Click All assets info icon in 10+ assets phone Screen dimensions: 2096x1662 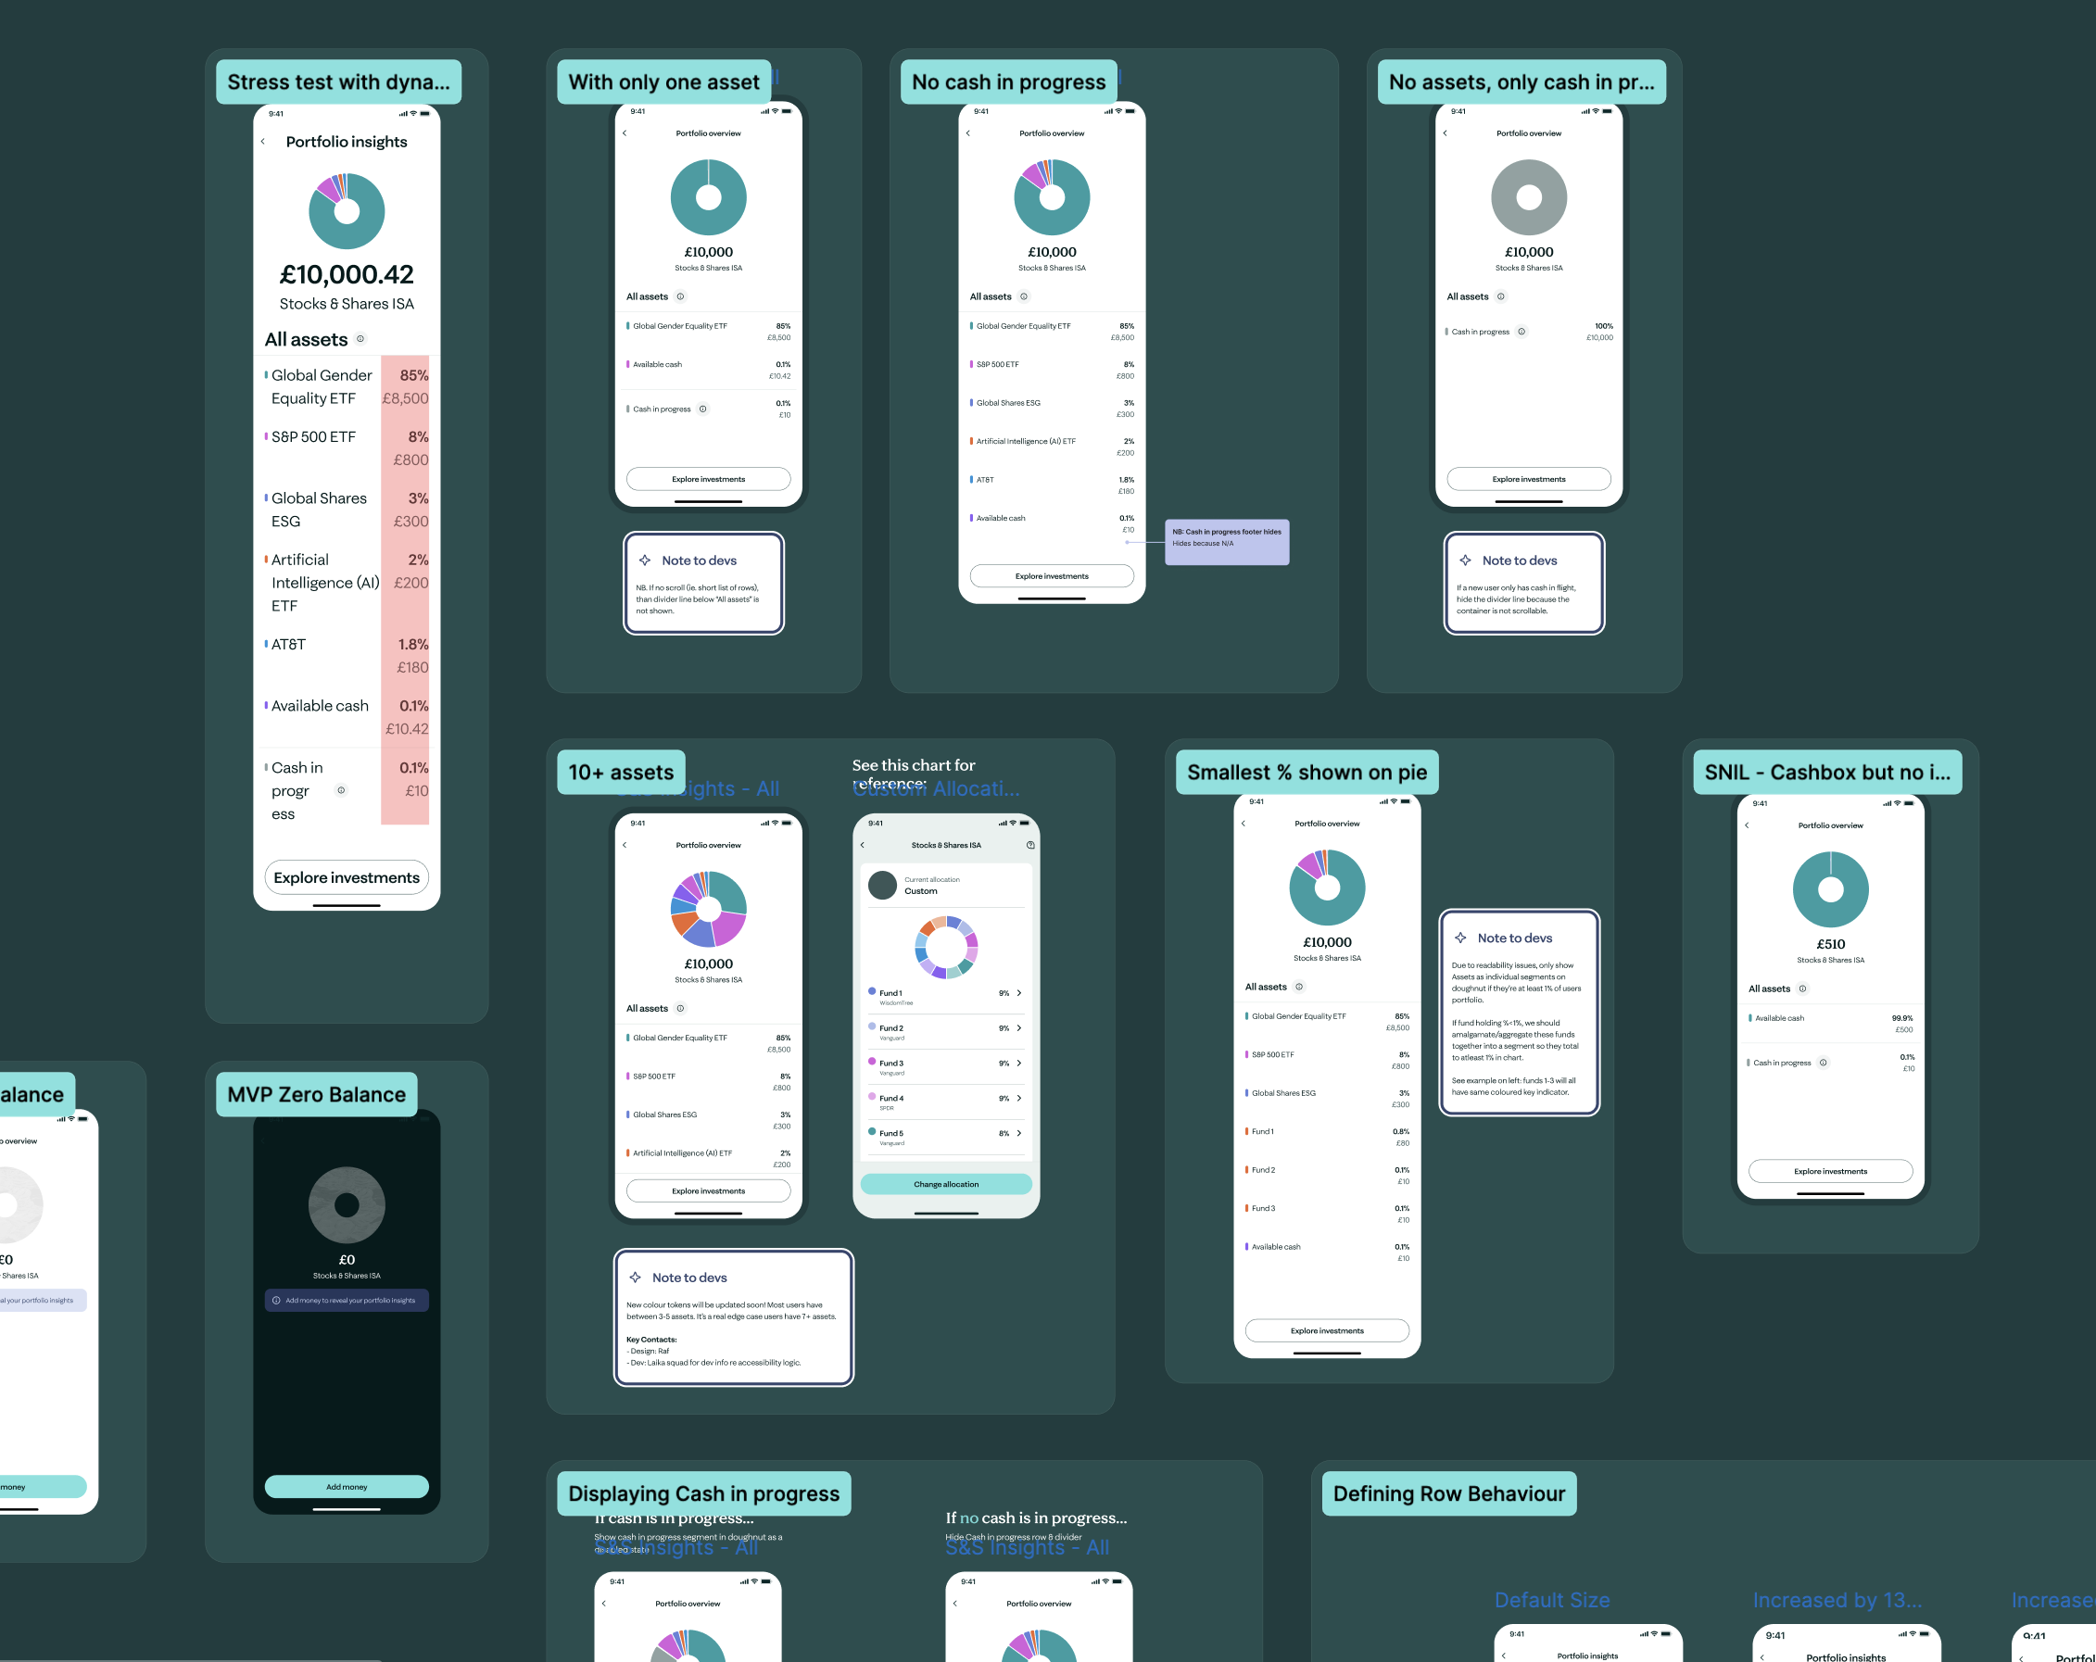pos(680,1008)
